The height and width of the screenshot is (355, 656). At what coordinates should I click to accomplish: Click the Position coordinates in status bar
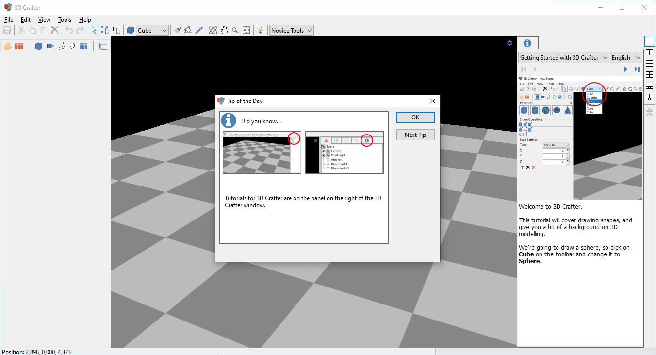[36, 352]
